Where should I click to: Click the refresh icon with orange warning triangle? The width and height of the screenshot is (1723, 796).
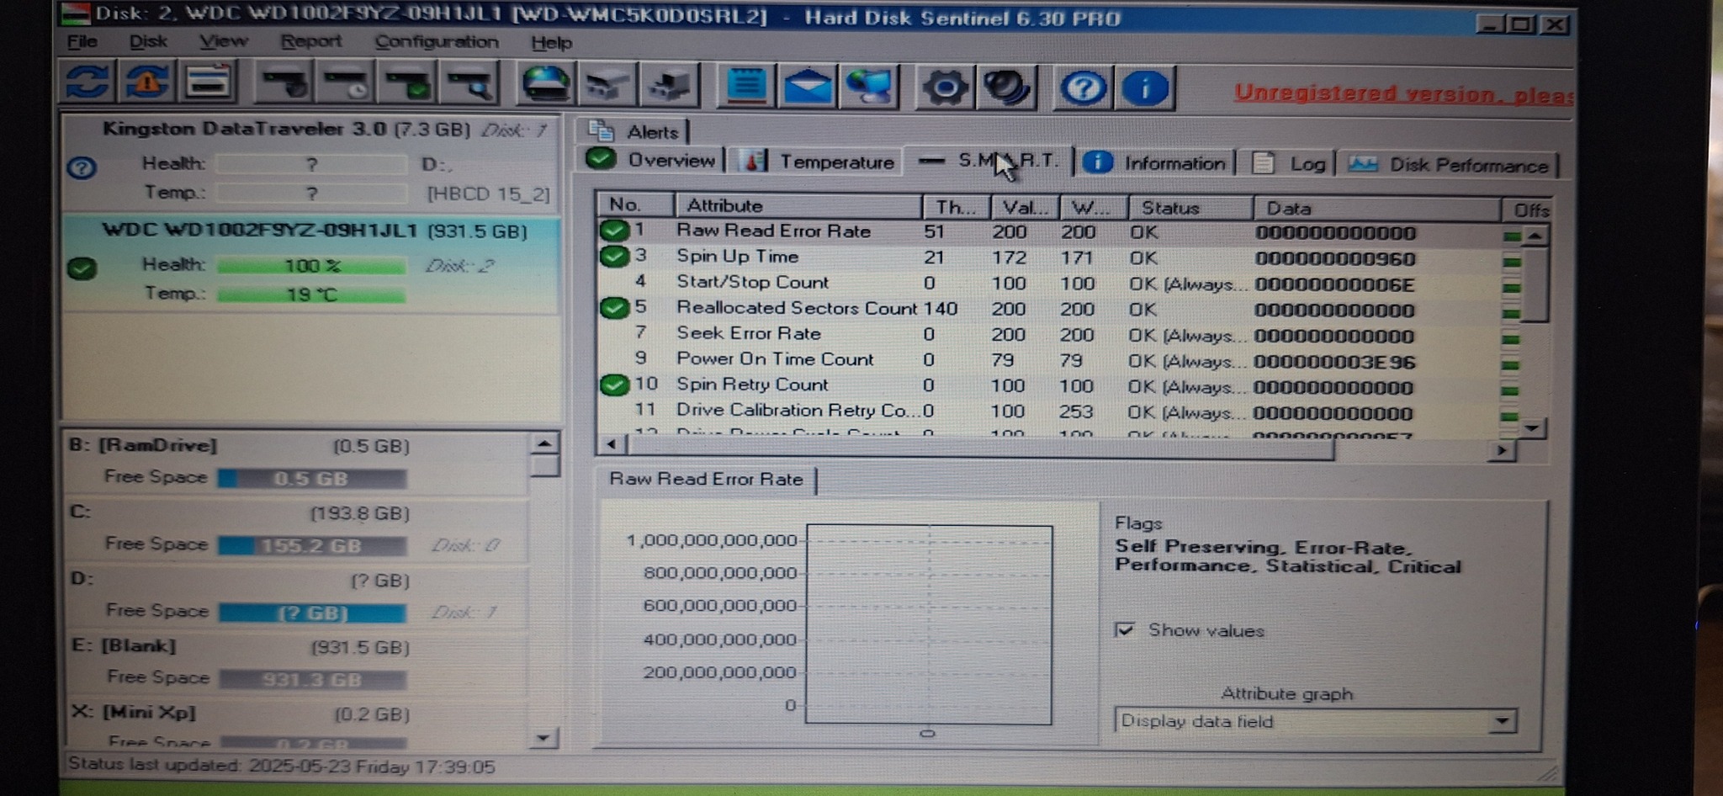tap(147, 82)
